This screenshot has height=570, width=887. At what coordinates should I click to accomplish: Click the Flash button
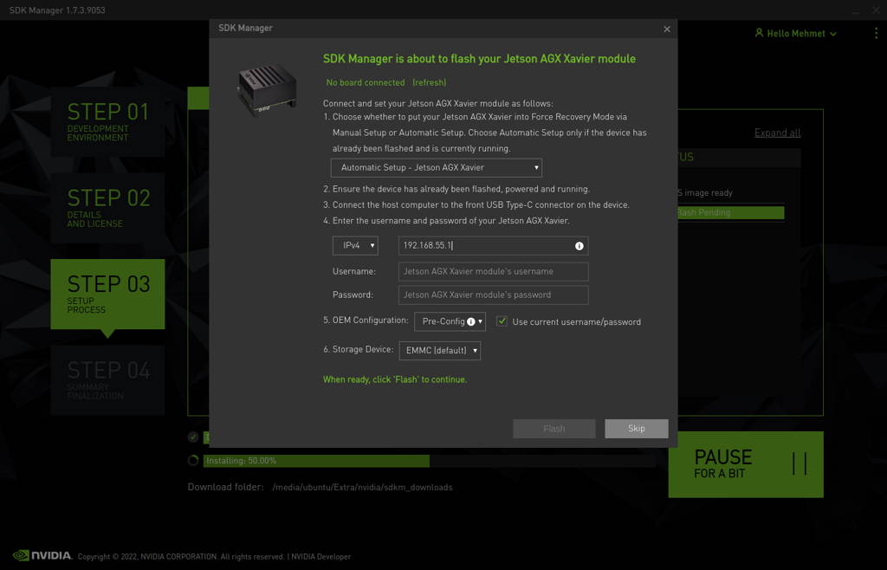tap(554, 429)
